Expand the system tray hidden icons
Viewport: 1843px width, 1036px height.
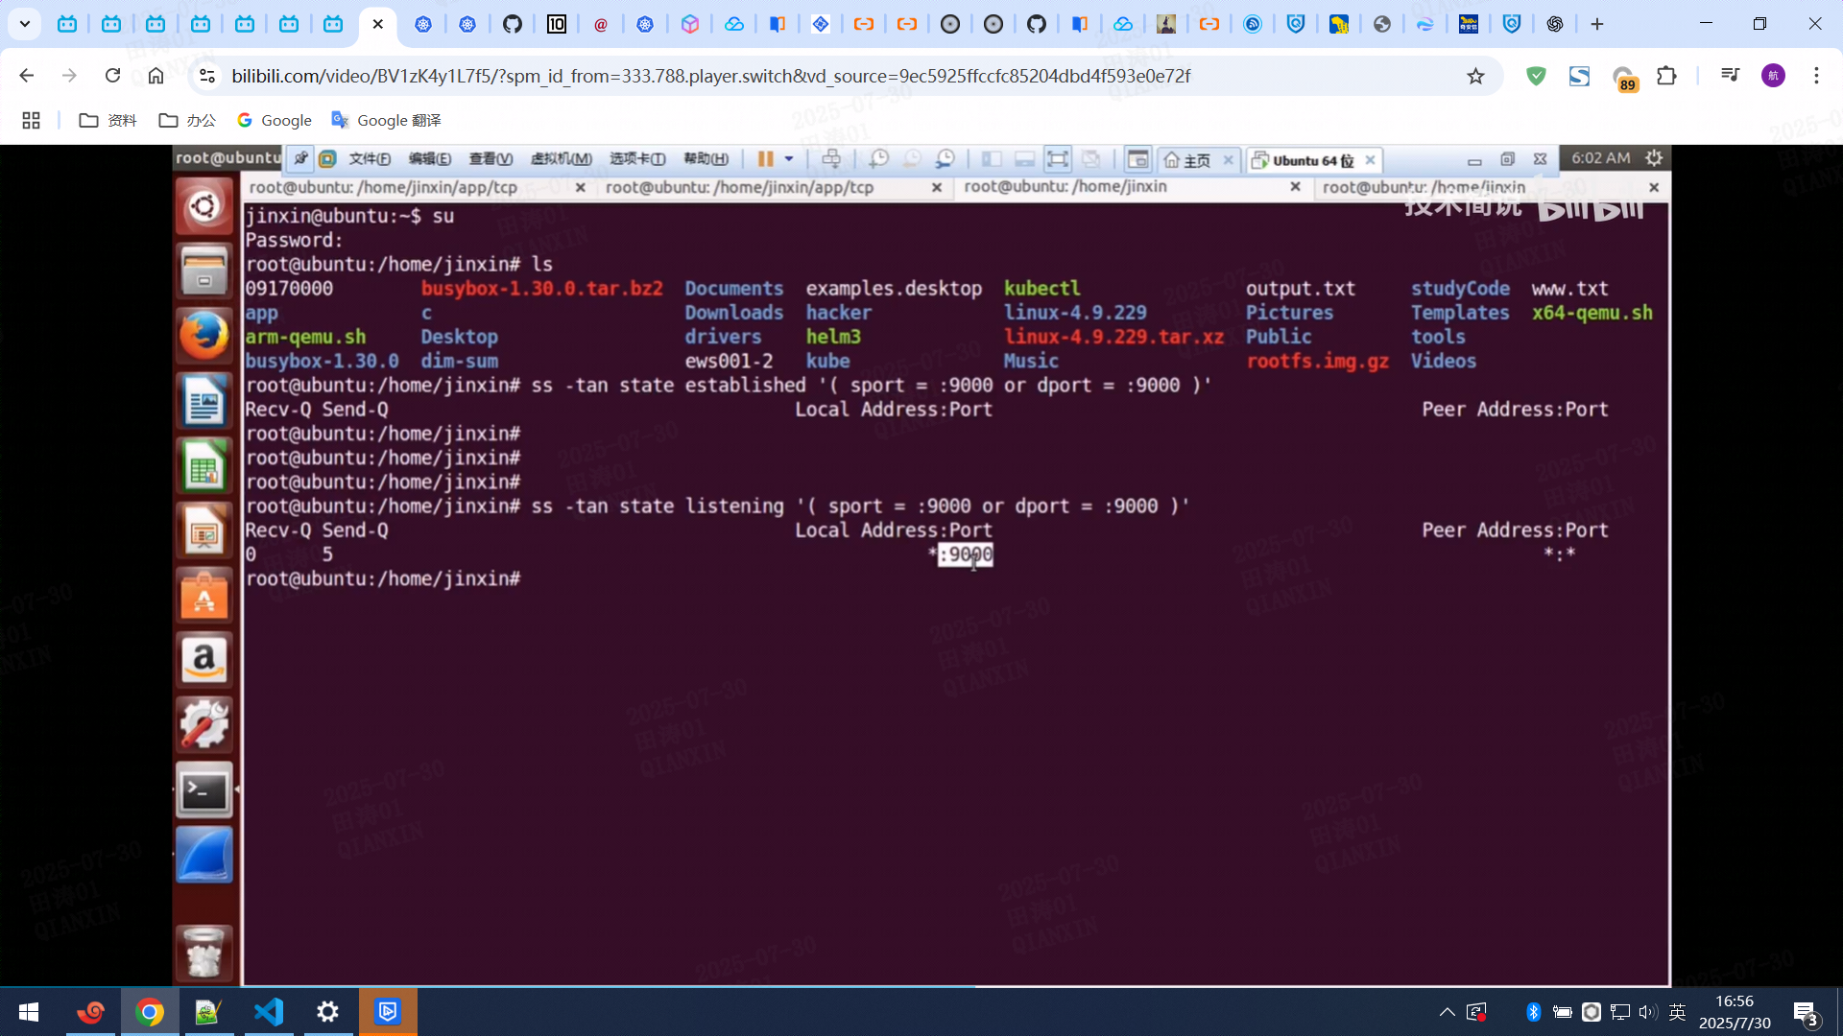[1447, 1012]
